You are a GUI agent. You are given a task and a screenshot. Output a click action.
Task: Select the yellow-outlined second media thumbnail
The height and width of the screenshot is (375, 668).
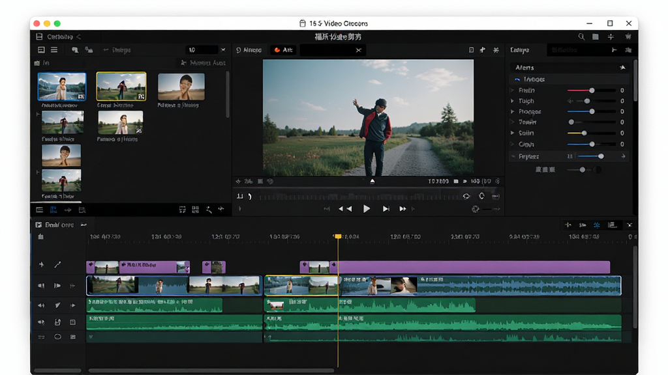[x=121, y=87]
